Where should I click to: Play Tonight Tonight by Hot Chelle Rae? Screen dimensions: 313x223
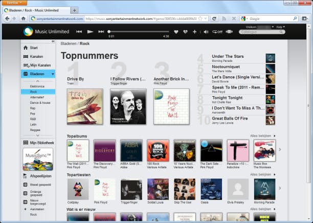point(227,98)
